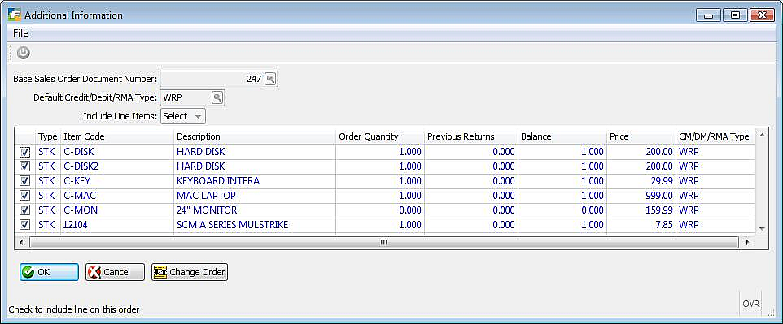Click the Base Sales Order Document Number field
Image resolution: width=783 pixels, height=324 pixels.
pyautogui.click(x=212, y=79)
